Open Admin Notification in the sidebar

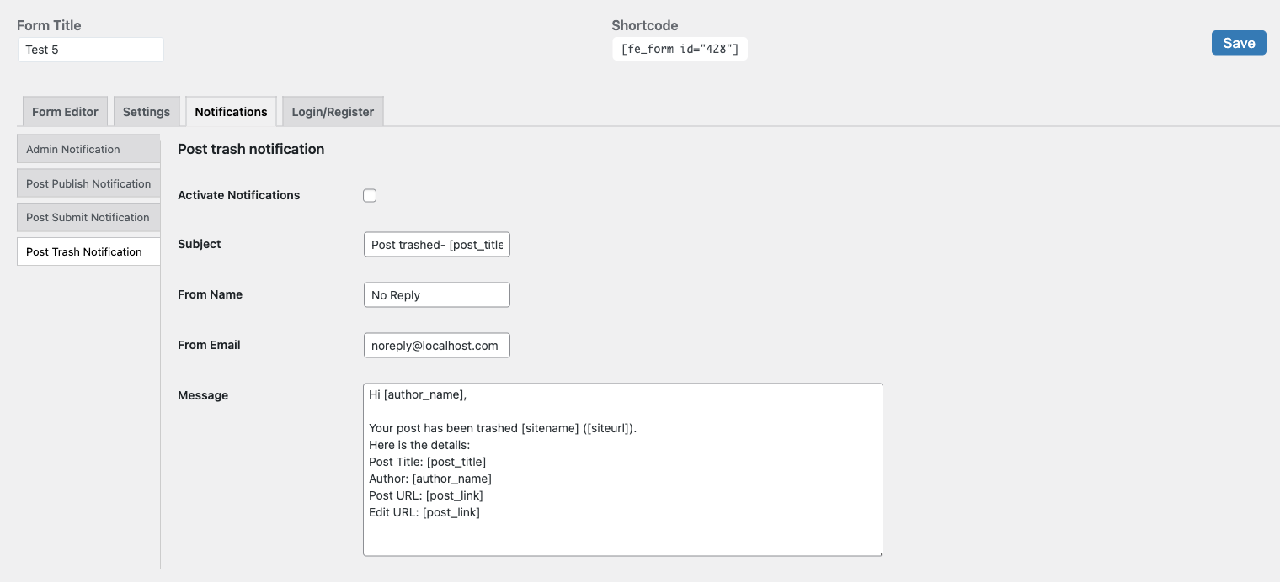click(88, 149)
